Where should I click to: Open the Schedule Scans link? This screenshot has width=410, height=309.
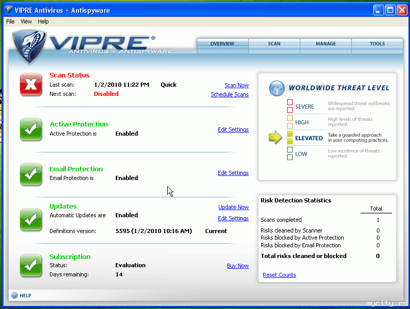pyautogui.click(x=229, y=94)
